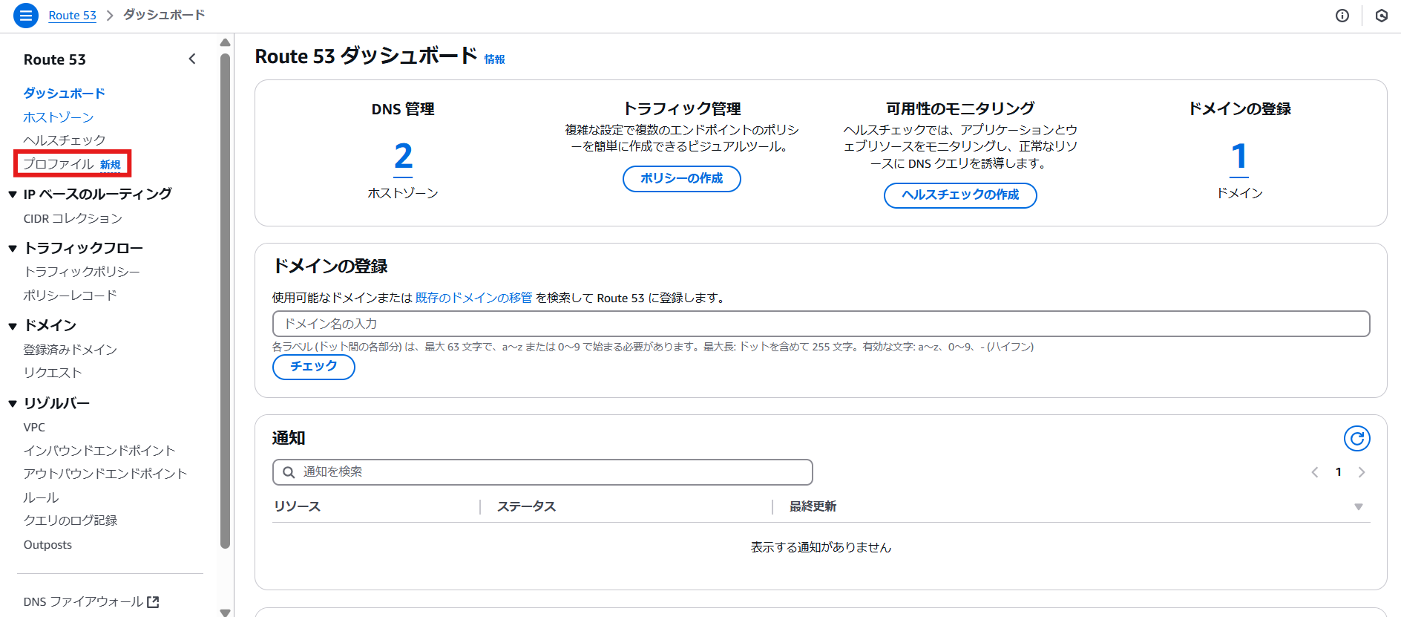This screenshot has width=1401, height=617.
Task: Open VPC under リゾルバー
Action: click(x=34, y=428)
